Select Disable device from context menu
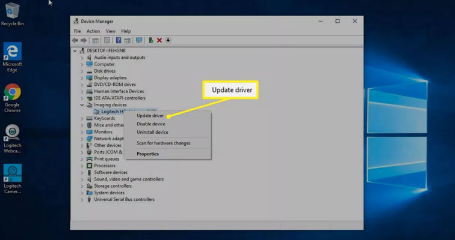Image resolution: width=455 pixels, height=240 pixels. point(150,124)
